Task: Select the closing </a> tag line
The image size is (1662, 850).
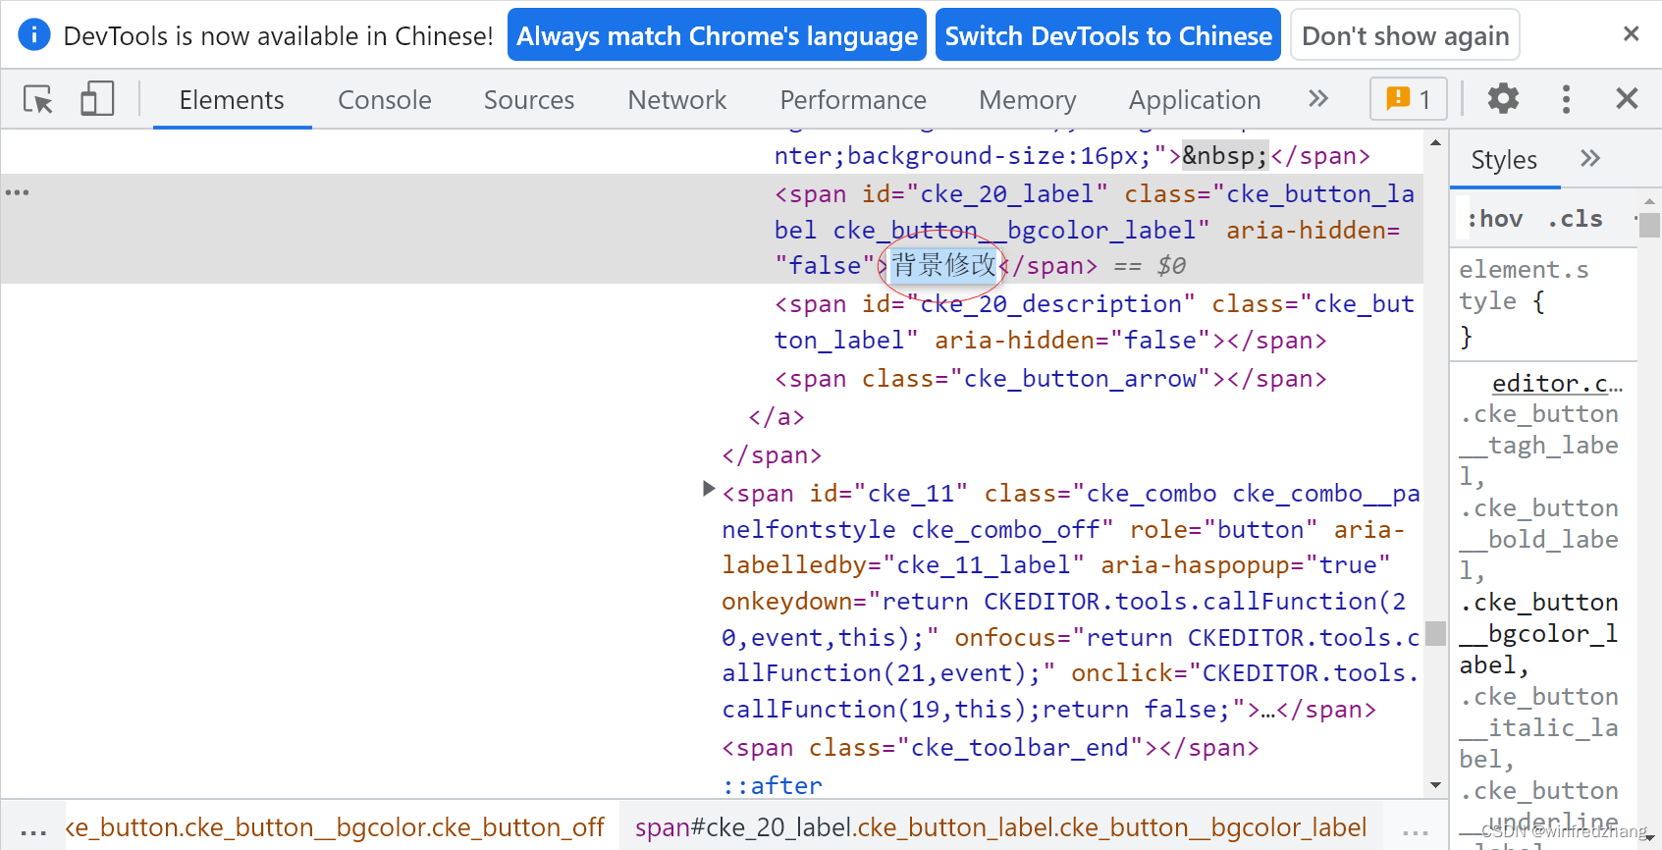Action: click(777, 417)
